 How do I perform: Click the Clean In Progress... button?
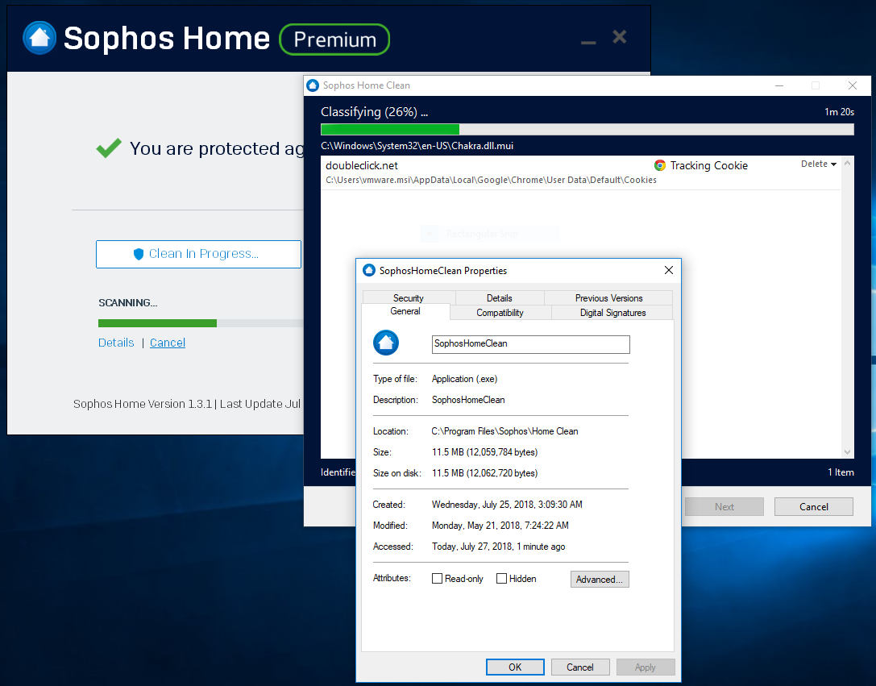(198, 254)
